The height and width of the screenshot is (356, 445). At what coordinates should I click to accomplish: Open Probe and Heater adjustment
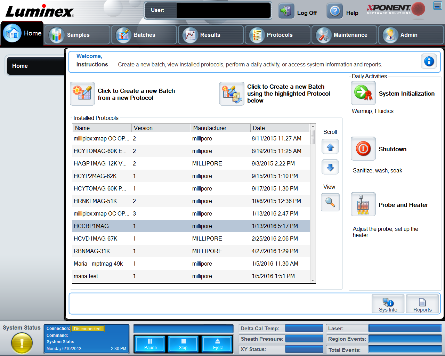tap(363, 204)
